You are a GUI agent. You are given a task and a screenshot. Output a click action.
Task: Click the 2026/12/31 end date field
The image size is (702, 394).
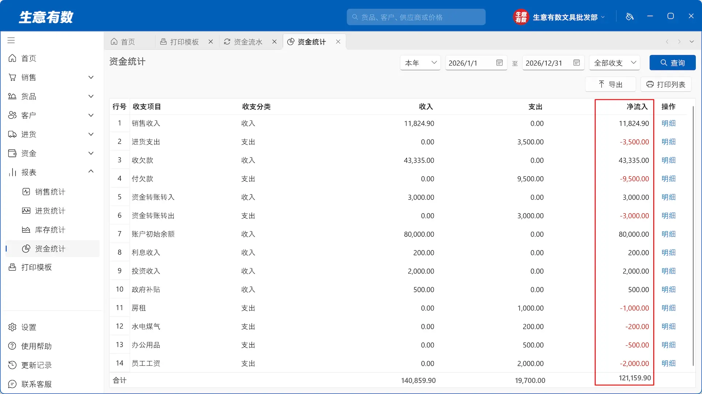coord(553,63)
